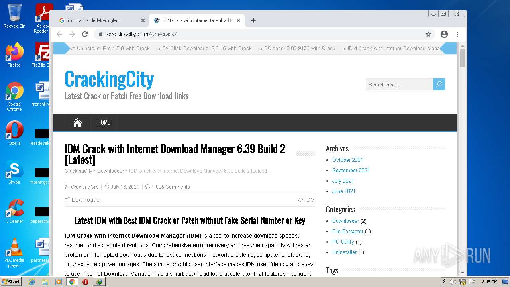Click news ticker left arrow
Viewport: 510px width, 287px height.
click(x=61, y=48)
